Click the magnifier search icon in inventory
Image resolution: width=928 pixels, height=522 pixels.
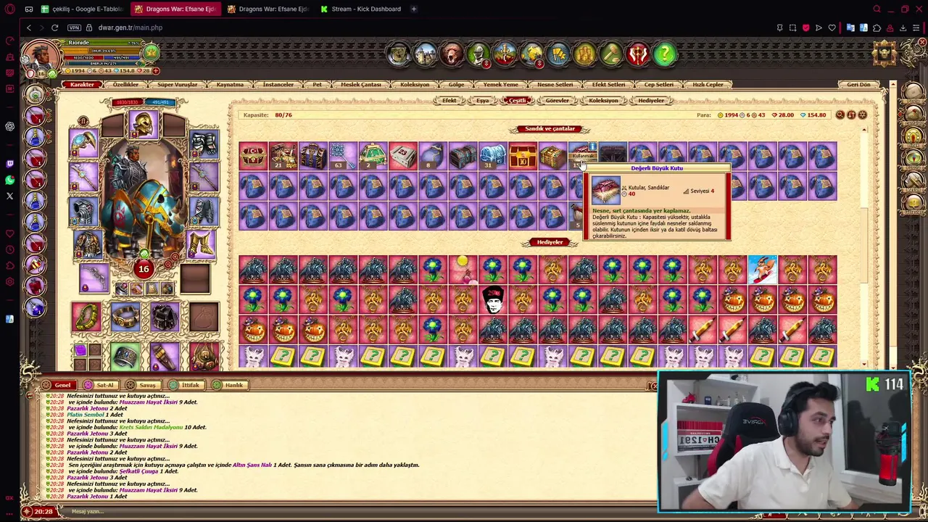(x=840, y=115)
